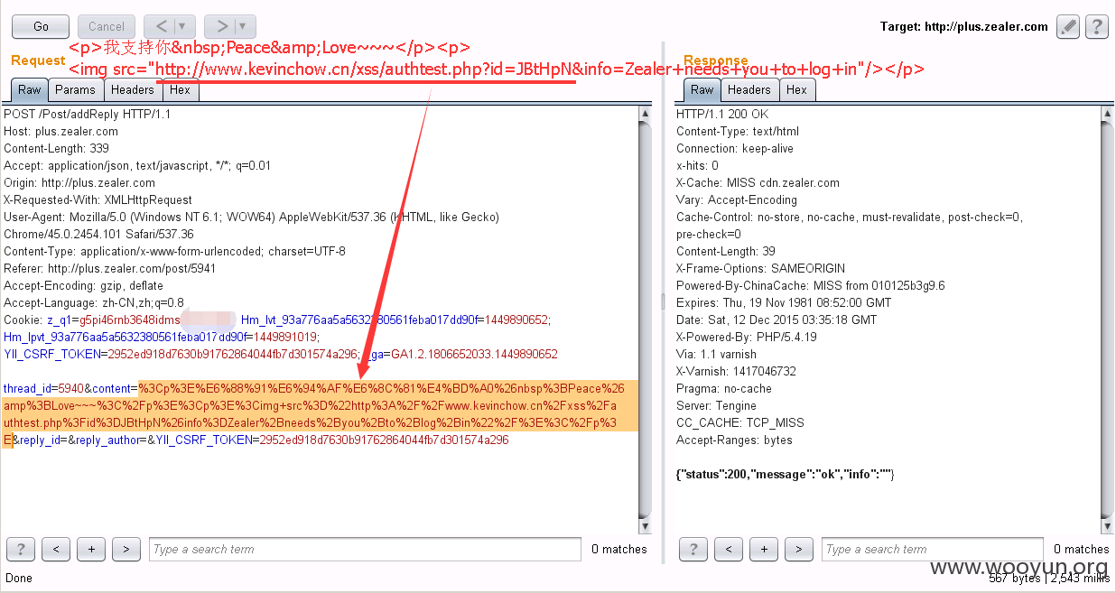1116x593 pixels.
Task: Select the request Raw tab
Action: pos(30,89)
